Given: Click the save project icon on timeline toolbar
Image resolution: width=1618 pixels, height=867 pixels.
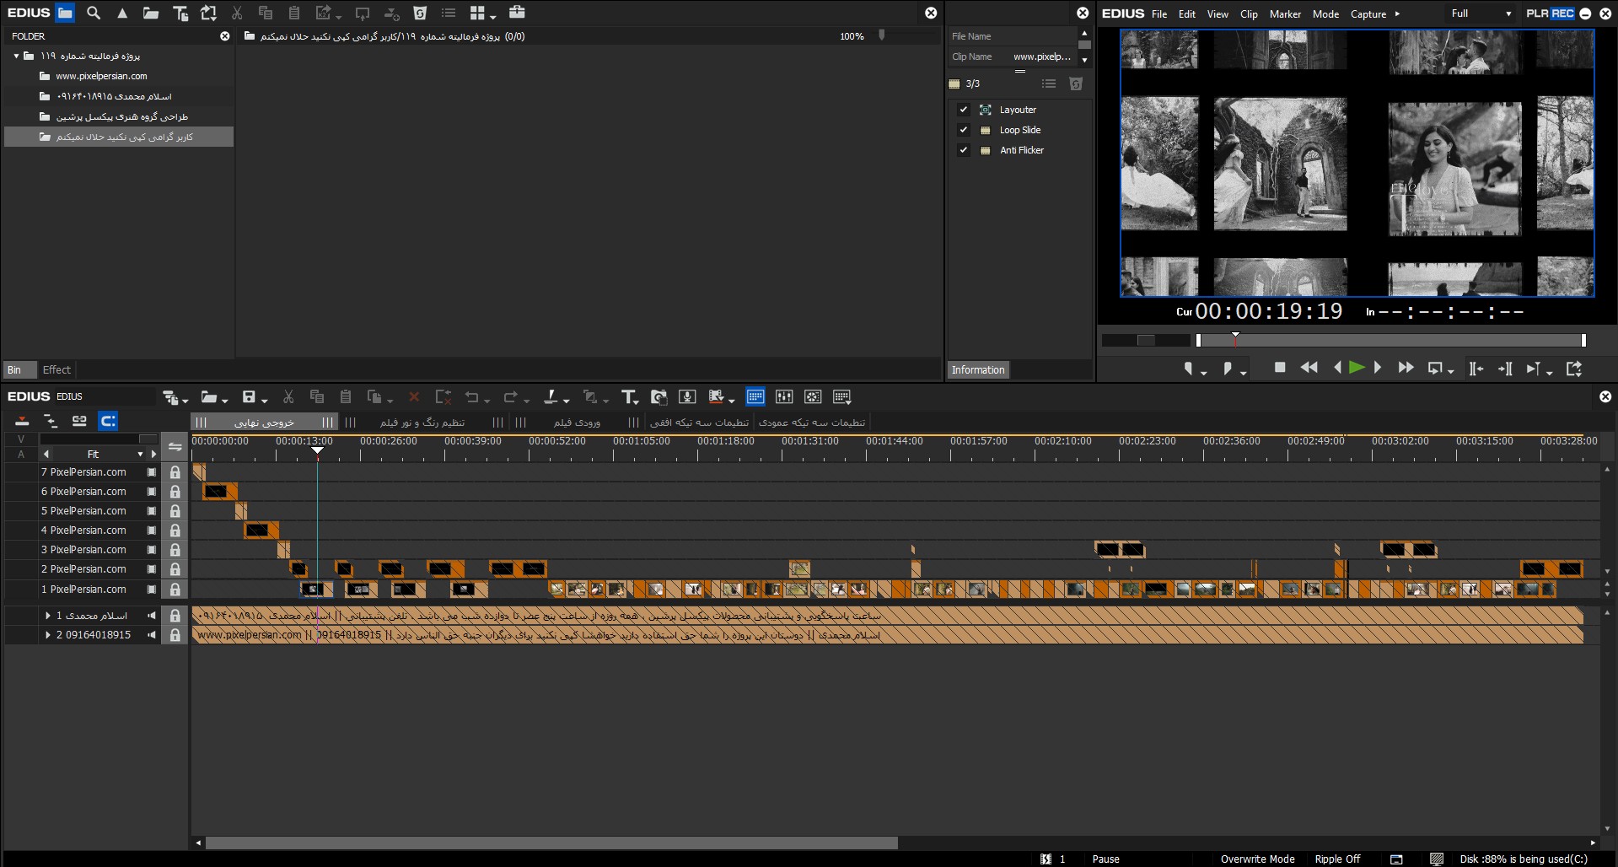Looking at the screenshot, I should pyautogui.click(x=249, y=397).
